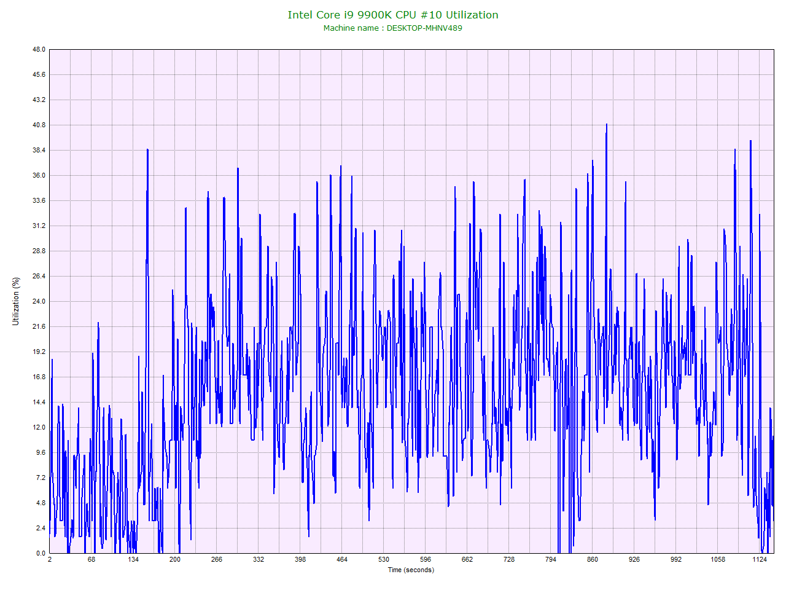
Task: Click the time axis tick label "332"
Action: pos(259,559)
